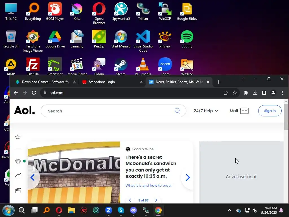This screenshot has height=217, width=289.
Task: Open Discord from the taskbar
Action: point(133,210)
